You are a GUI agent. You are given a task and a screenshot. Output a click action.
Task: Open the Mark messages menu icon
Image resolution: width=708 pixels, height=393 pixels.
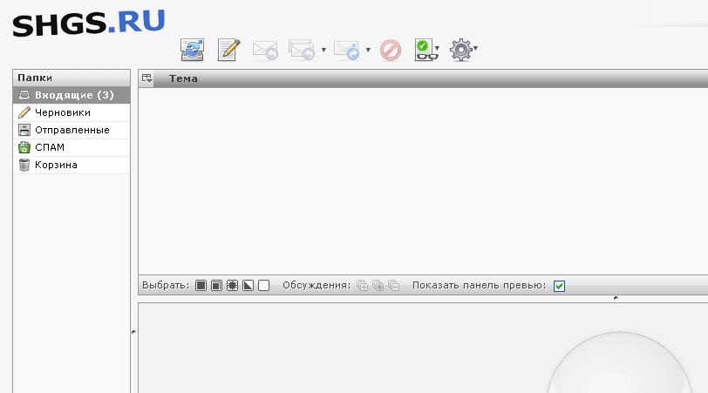tap(426, 50)
